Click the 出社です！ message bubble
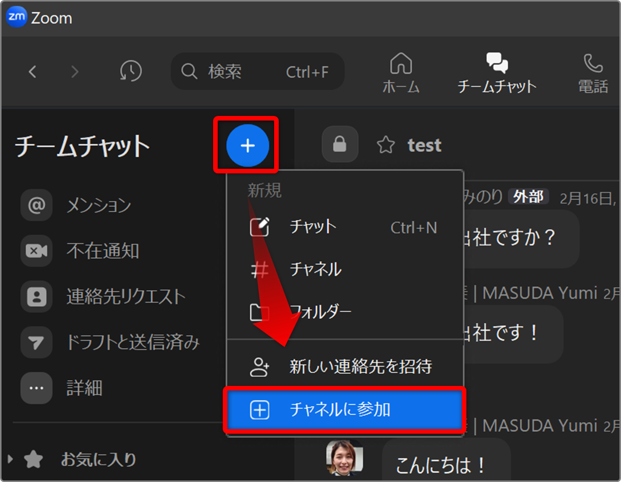Screen dimensions: 621x482 [513, 334]
